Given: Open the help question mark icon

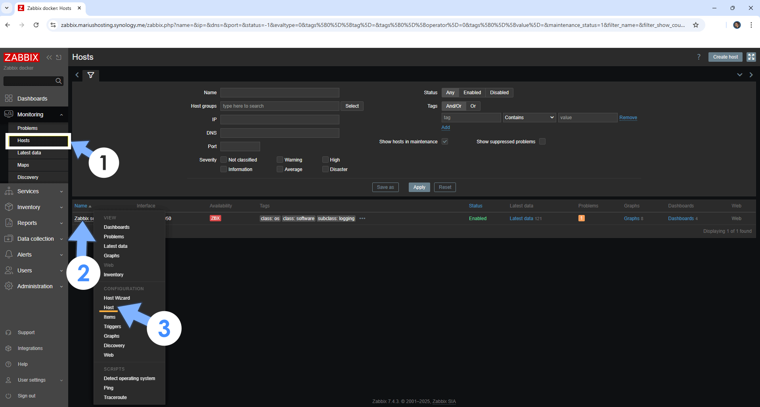Looking at the screenshot, I should point(699,57).
